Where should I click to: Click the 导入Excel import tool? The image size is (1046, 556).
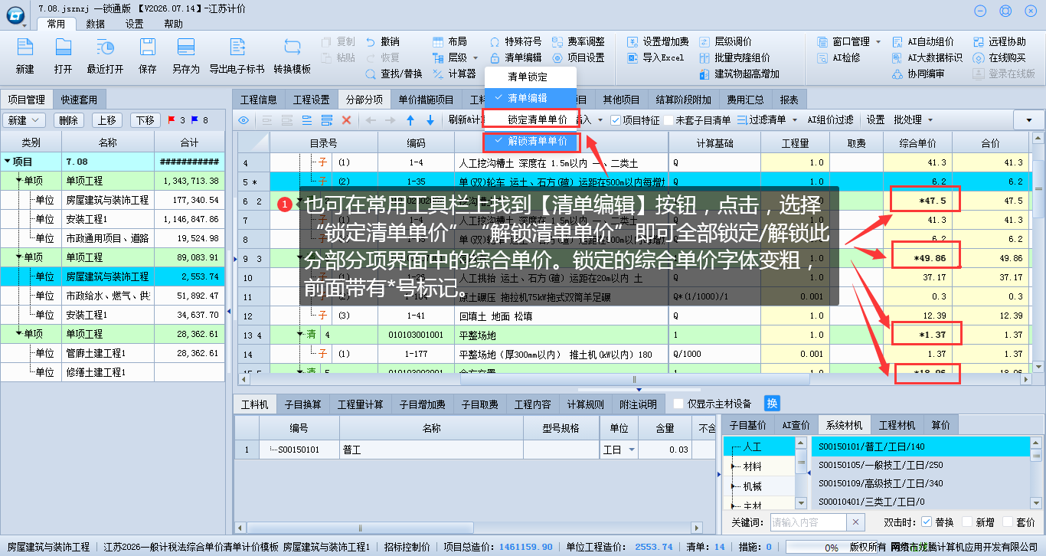(x=655, y=57)
